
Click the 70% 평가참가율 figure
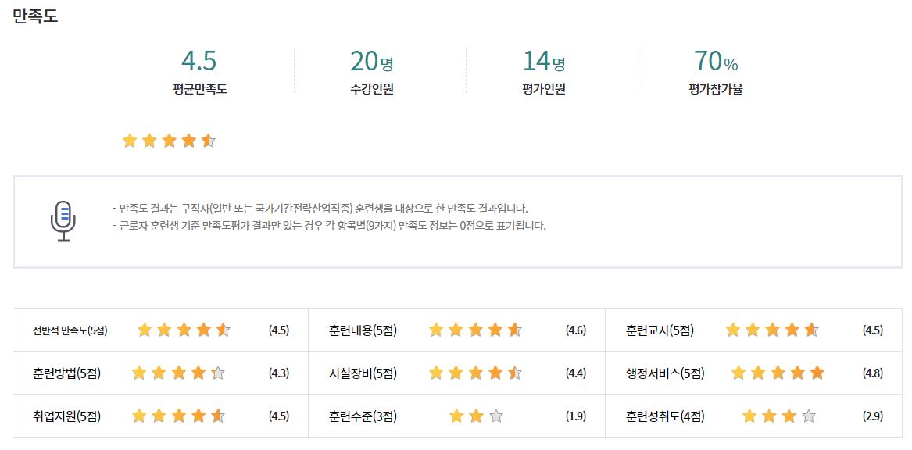(715, 60)
